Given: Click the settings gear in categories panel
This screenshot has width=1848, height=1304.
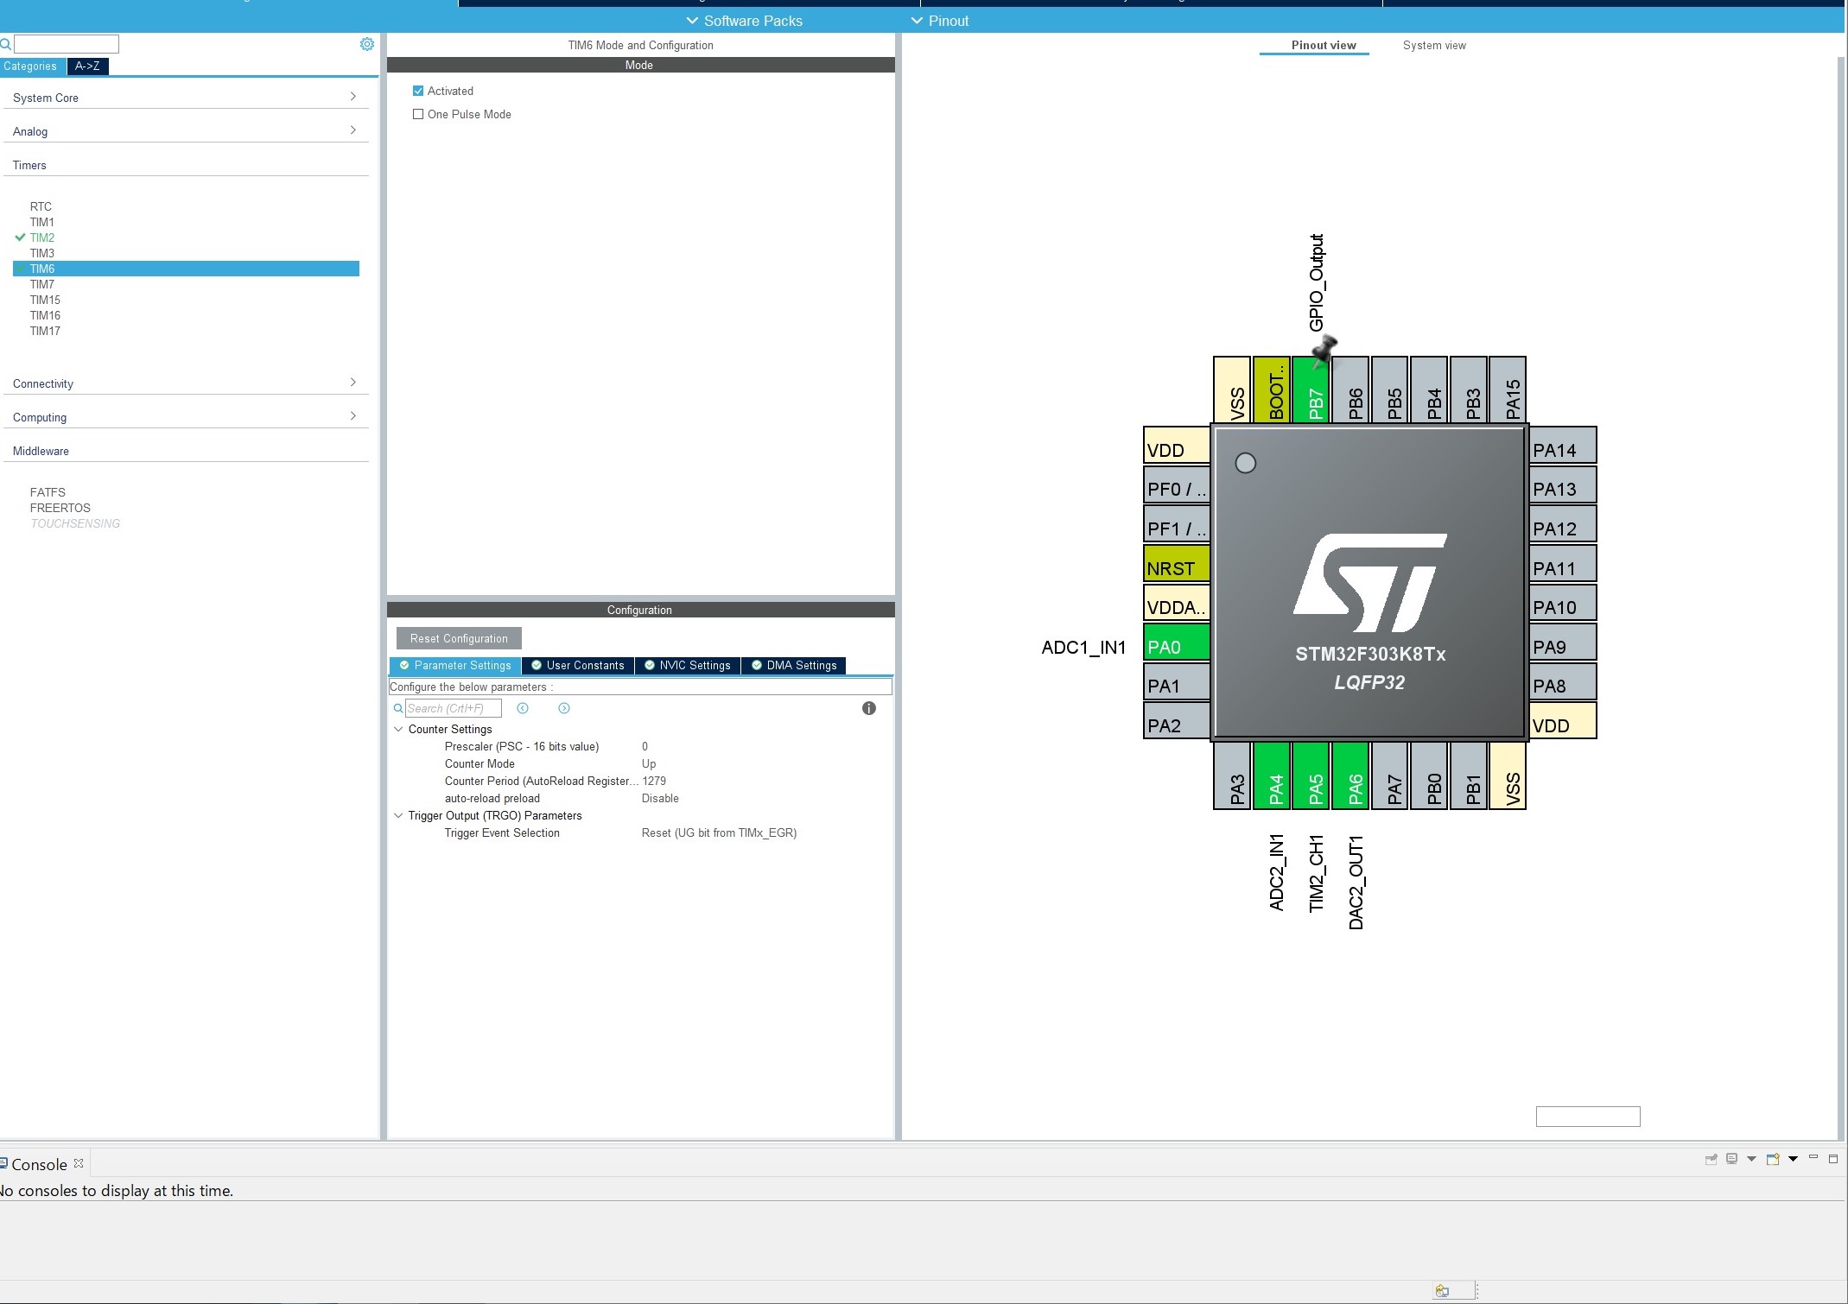Looking at the screenshot, I should coord(366,44).
